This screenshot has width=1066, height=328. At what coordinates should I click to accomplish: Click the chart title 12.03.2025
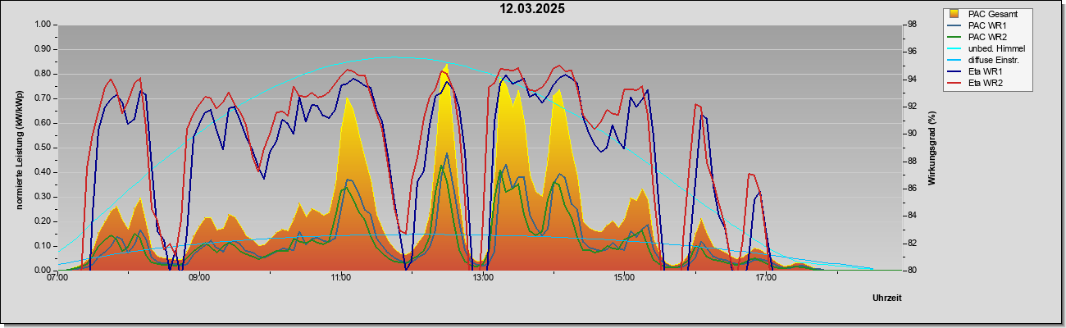point(533,9)
